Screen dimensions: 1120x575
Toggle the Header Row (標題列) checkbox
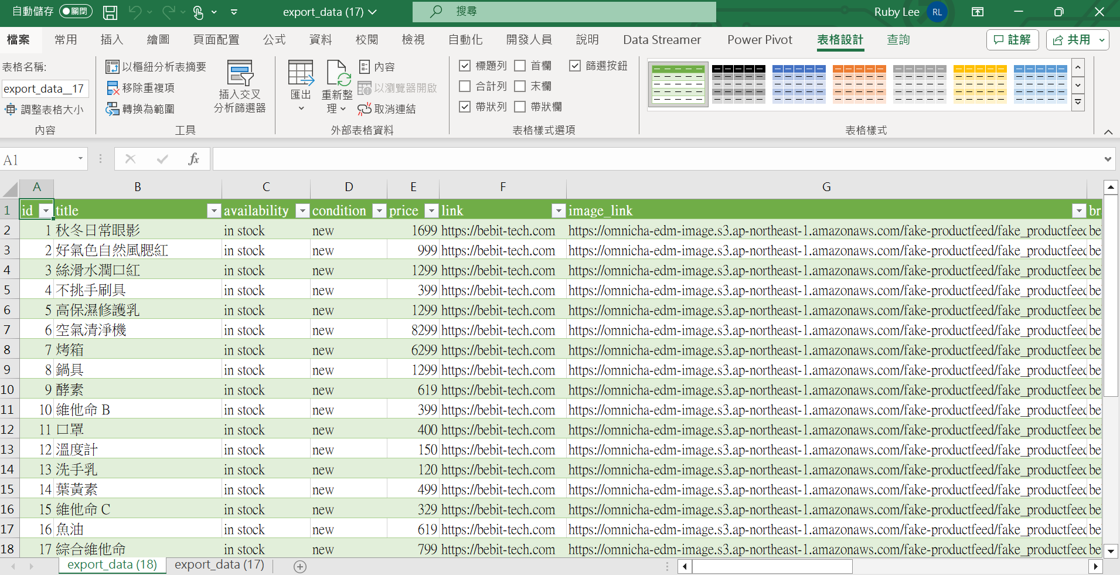[x=465, y=66]
